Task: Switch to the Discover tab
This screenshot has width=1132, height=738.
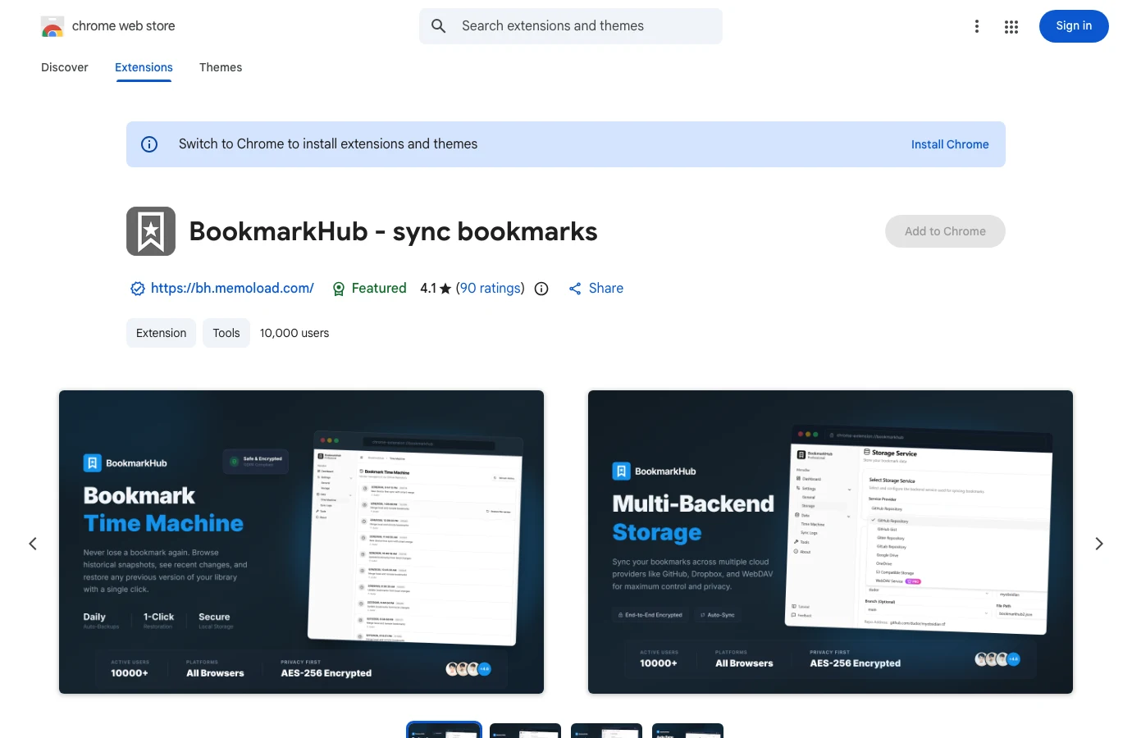Action: pyautogui.click(x=65, y=67)
